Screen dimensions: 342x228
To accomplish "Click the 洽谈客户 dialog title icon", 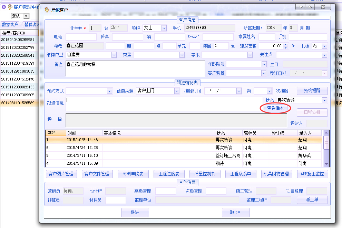I will point(47,10).
